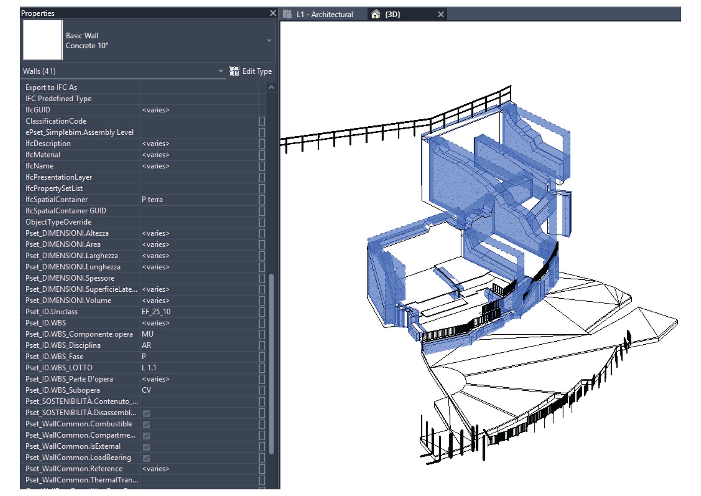Image resolution: width=701 pixels, height=496 pixels.
Task: Click IFC Predefined Type value field
Action: pyautogui.click(x=199, y=99)
